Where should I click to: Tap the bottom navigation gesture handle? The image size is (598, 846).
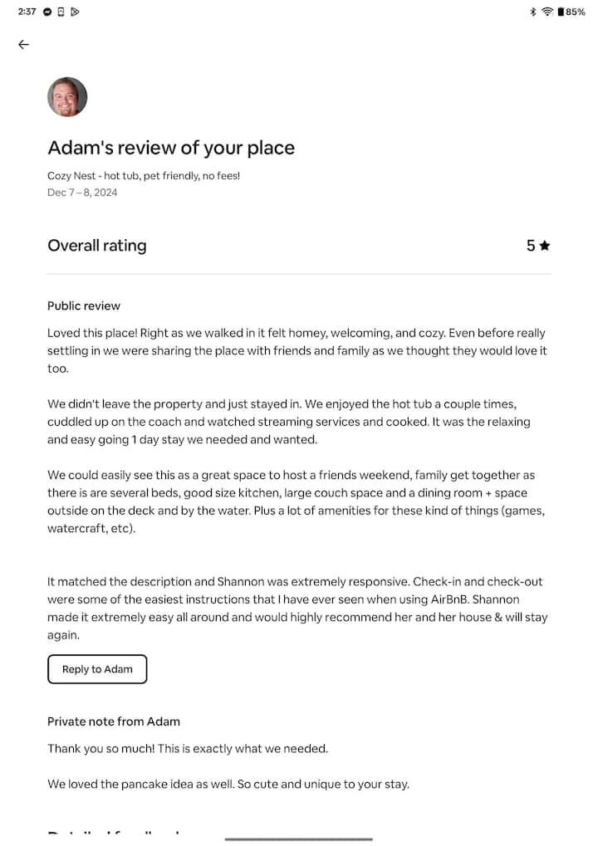[299, 839]
